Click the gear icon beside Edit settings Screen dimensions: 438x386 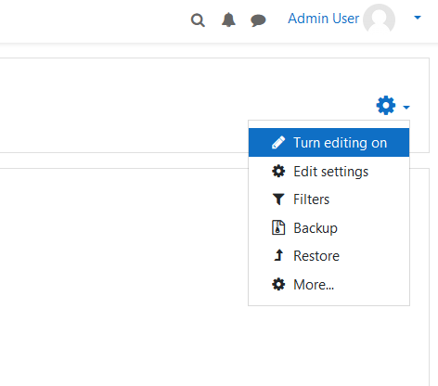pos(278,172)
